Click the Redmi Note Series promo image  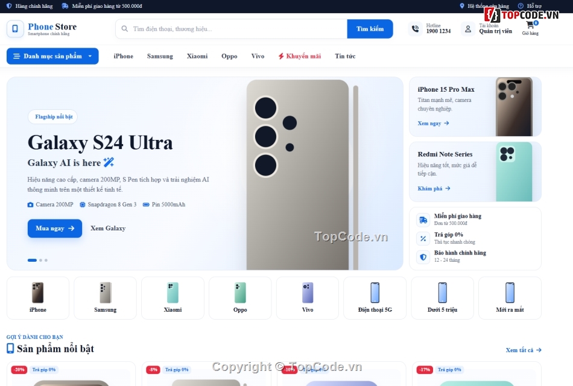[514, 172]
